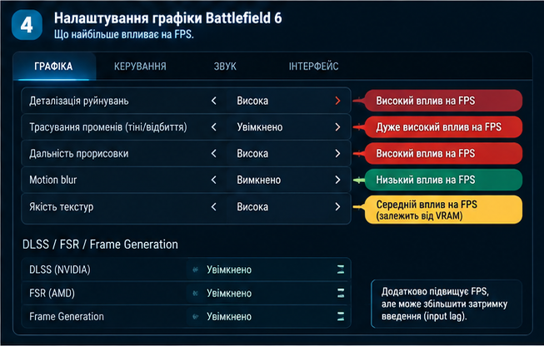Click the FSR (AMD) label

pos(52,294)
